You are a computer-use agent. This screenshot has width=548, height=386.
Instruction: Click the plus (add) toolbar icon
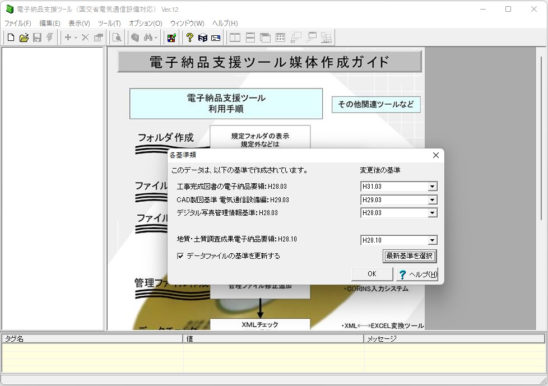click(x=68, y=38)
